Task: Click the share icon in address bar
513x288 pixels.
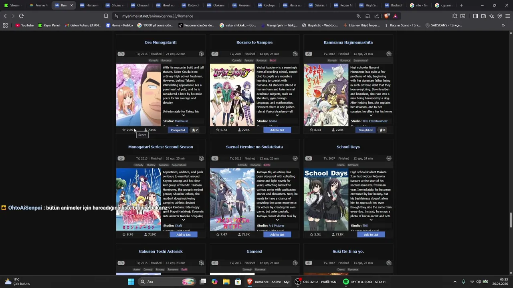Action: [377, 16]
